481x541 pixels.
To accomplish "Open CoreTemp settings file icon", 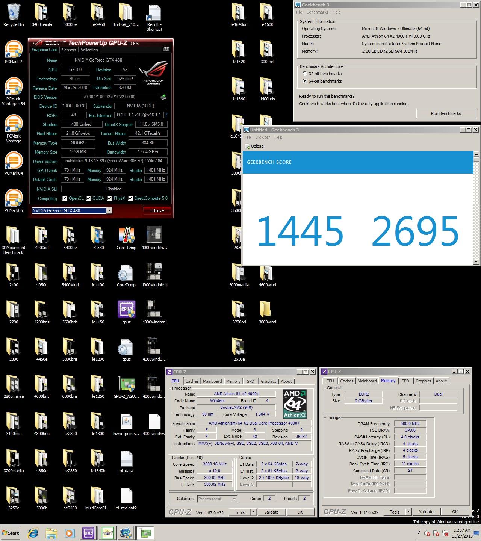I will [126, 275].
